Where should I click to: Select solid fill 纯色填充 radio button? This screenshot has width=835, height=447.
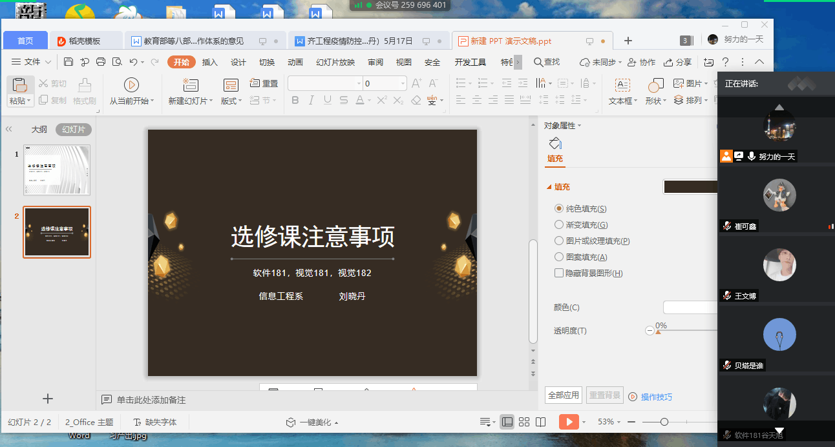(559, 208)
